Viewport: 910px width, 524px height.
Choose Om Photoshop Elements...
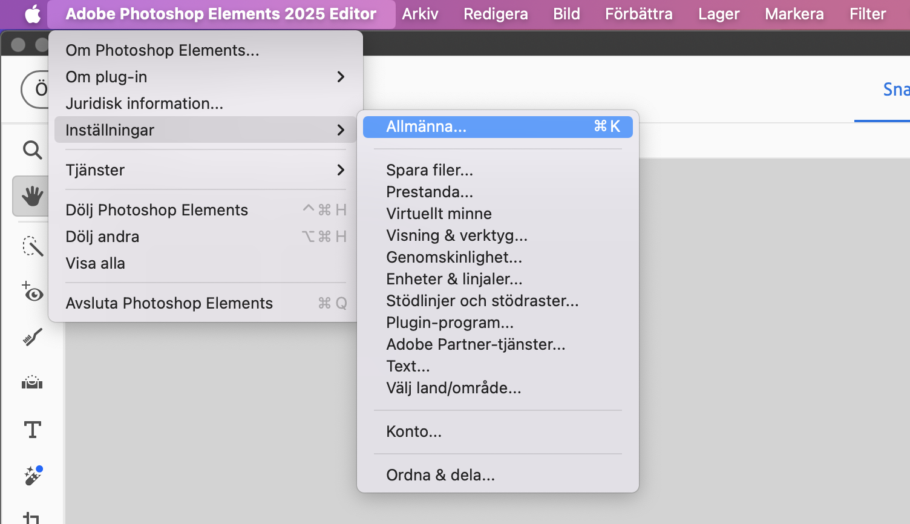pos(205,50)
